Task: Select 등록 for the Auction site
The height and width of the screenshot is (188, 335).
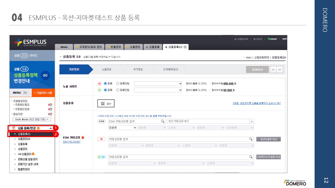Action: point(105,84)
